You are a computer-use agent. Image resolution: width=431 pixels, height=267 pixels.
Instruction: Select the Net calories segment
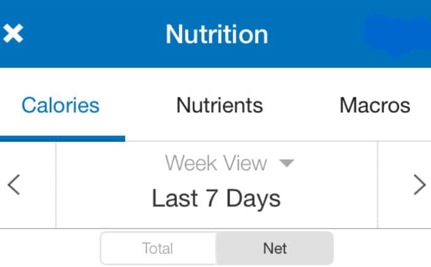pyautogui.click(x=275, y=249)
